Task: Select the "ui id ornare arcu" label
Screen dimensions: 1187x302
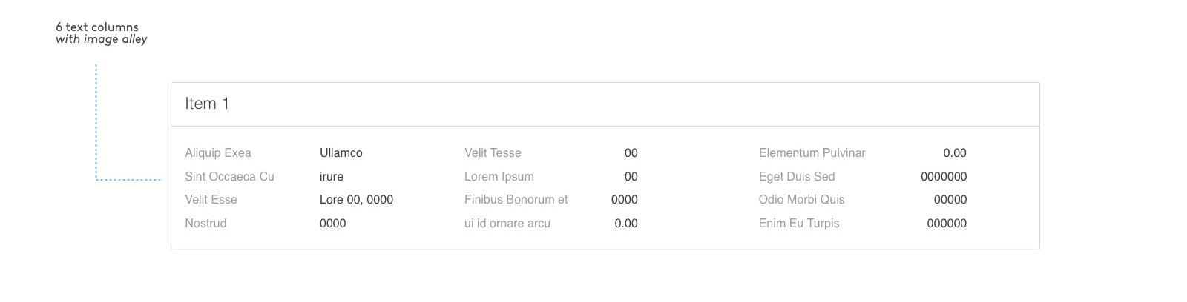Action: click(x=507, y=224)
